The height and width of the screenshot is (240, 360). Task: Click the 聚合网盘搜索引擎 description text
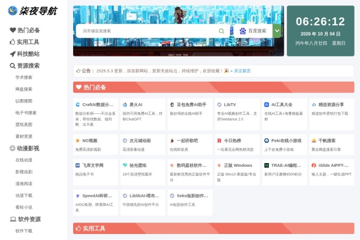point(326,149)
